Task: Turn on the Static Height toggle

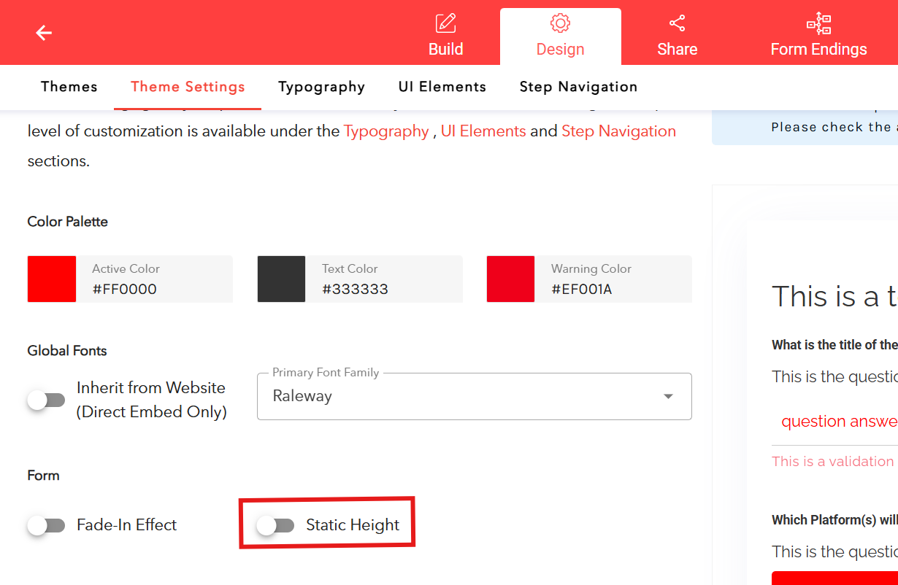Action: [276, 525]
